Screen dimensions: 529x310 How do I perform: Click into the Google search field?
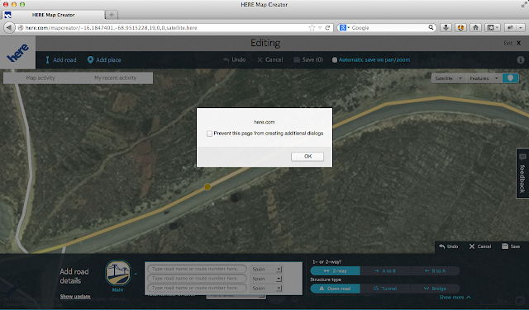pyautogui.click(x=388, y=27)
